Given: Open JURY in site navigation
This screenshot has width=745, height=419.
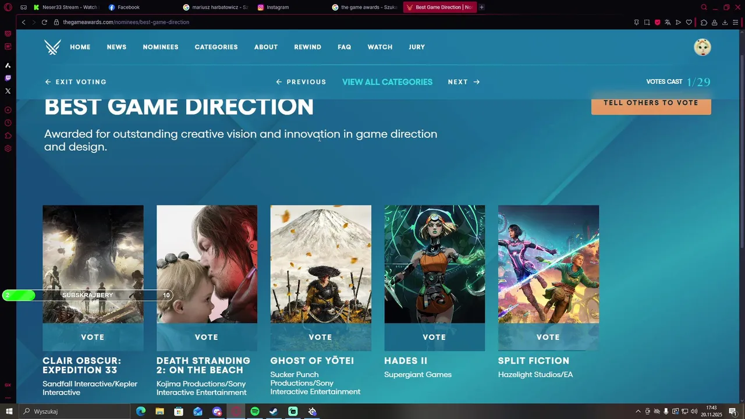Looking at the screenshot, I should coord(417,47).
